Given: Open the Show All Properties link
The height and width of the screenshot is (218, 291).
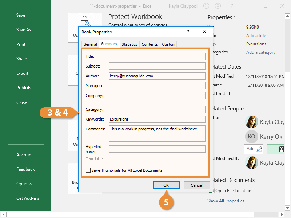Looking at the screenshot, I should (226, 201).
